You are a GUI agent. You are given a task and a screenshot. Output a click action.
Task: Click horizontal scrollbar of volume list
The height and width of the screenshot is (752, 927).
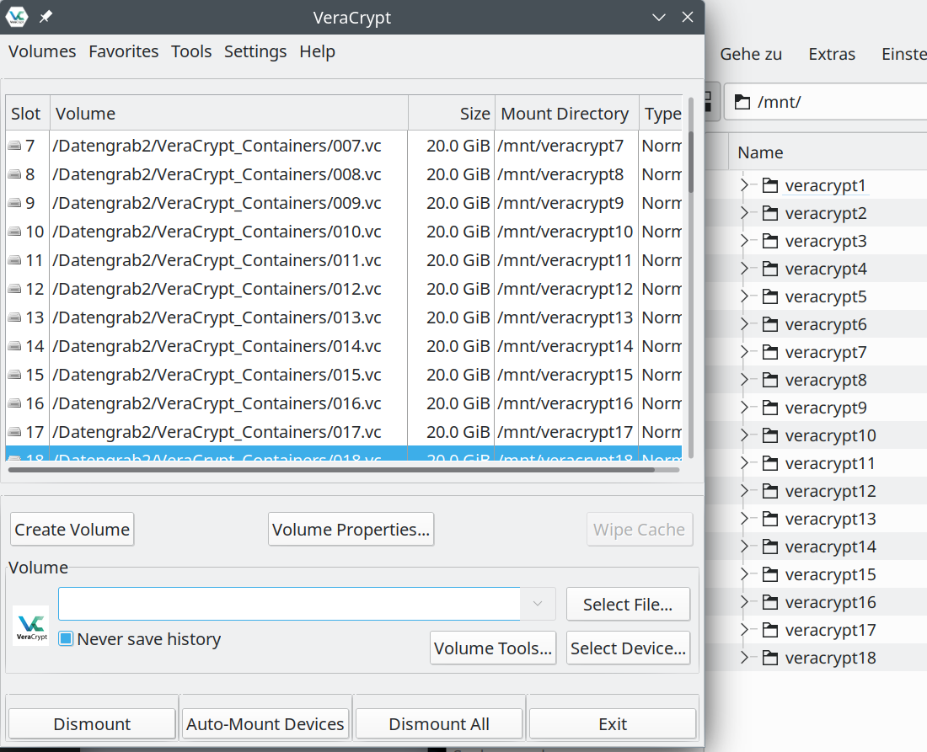[331, 470]
